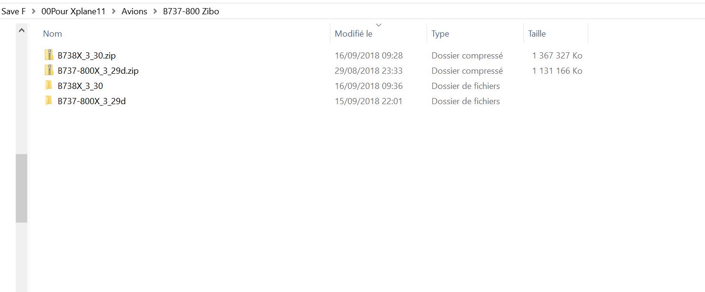Navigate to Save F in breadcrumb

click(x=13, y=11)
